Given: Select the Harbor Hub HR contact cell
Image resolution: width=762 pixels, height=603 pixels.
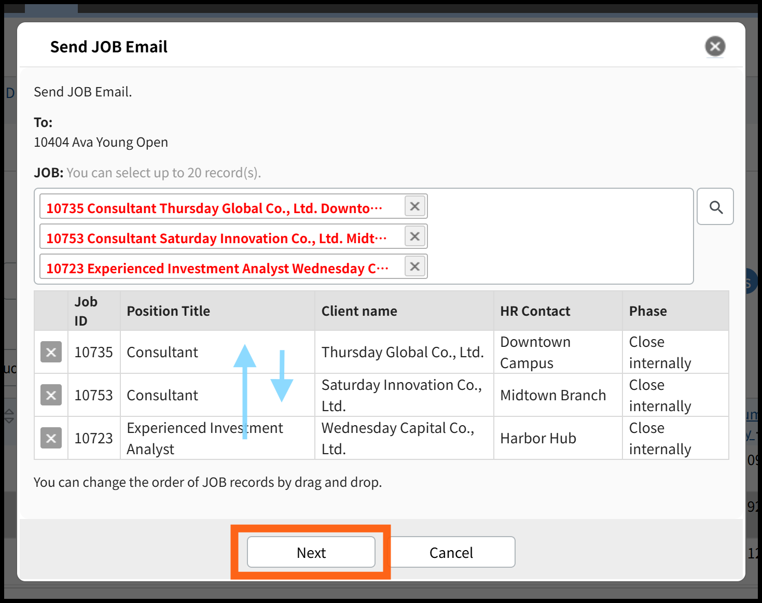Looking at the screenshot, I should coord(538,438).
